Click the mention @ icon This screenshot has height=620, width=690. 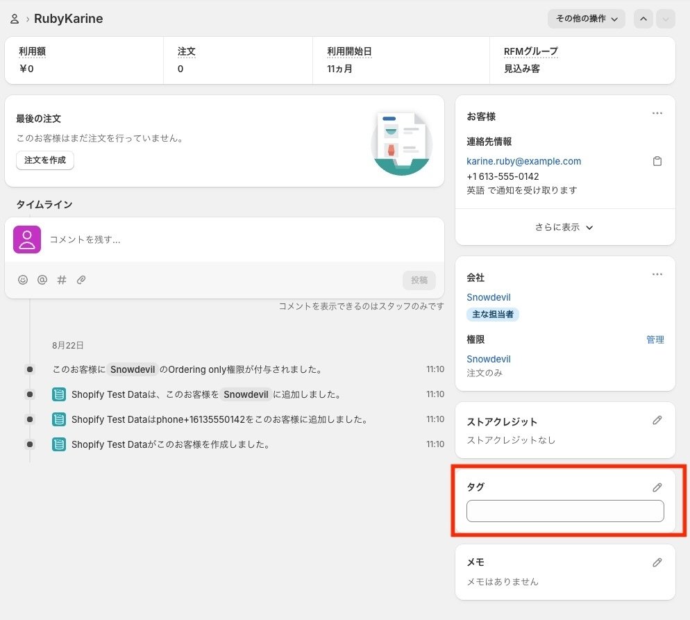pyautogui.click(x=42, y=280)
